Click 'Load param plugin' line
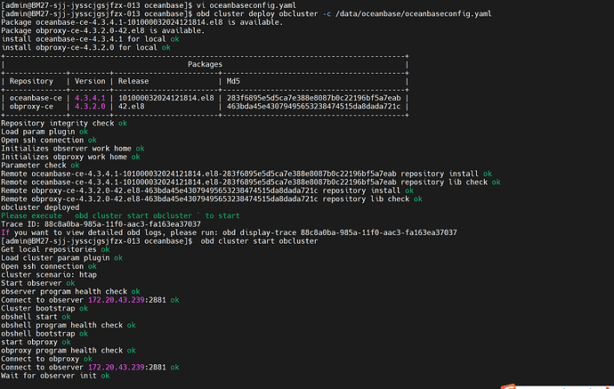Screen dimensions: 614x389 [x=44, y=132]
